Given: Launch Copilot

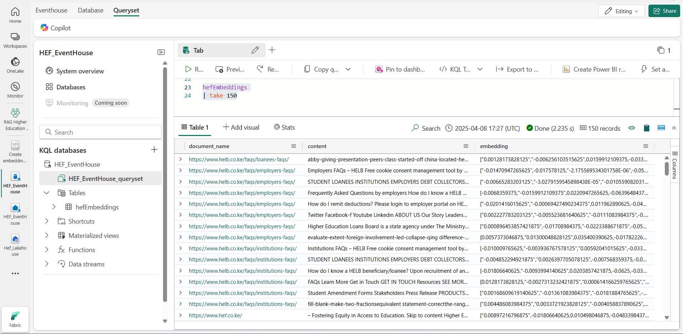Looking at the screenshot, I should coord(56,28).
